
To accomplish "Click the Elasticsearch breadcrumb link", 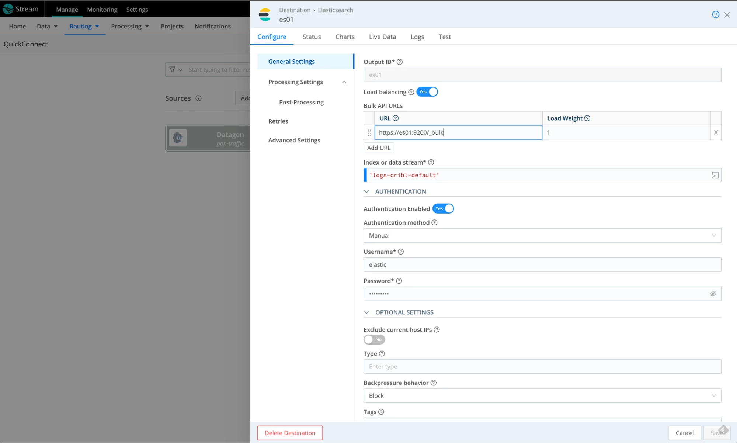I will point(335,10).
